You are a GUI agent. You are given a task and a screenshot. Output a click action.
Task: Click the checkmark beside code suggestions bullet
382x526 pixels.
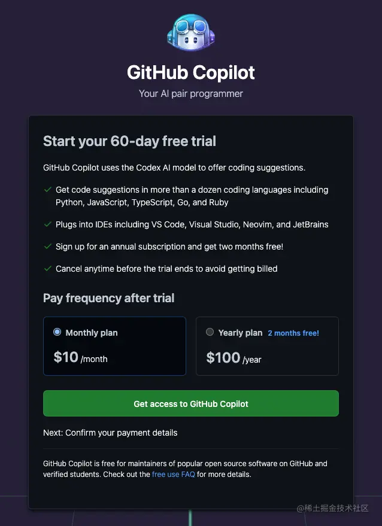coord(48,189)
